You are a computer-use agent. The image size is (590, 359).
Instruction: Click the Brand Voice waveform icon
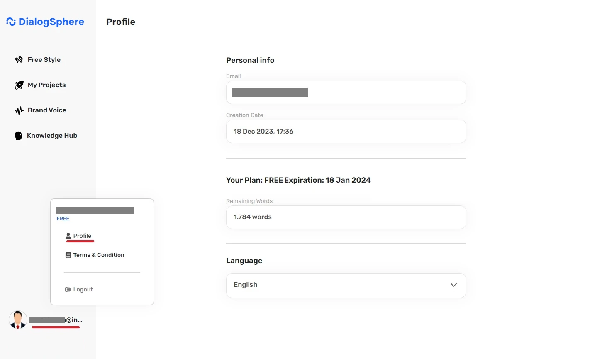tap(19, 110)
